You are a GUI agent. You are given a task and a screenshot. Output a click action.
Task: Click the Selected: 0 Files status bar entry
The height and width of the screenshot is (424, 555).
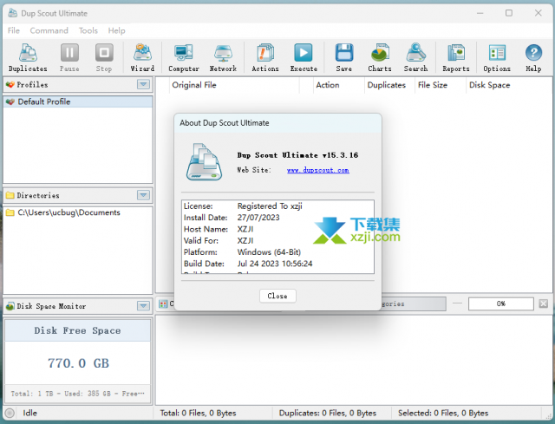click(x=443, y=413)
